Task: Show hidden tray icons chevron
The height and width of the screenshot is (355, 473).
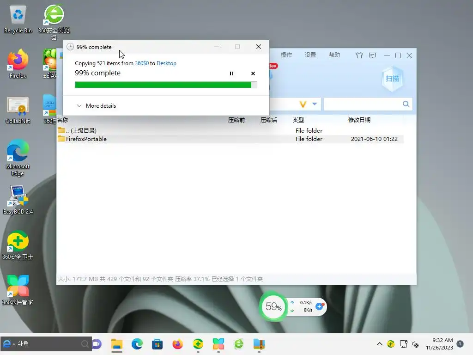Action: click(380, 344)
